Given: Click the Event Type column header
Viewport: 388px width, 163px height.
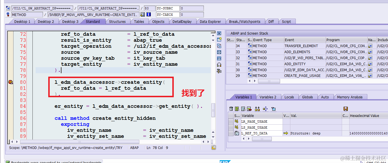Looking at the screenshot, I should [268, 40].
